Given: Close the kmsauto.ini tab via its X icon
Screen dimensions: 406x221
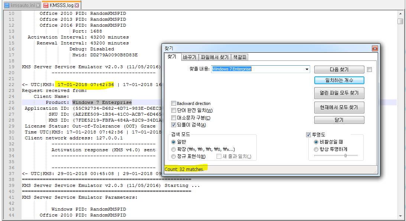Looking at the screenshot, I should (x=38, y=5).
